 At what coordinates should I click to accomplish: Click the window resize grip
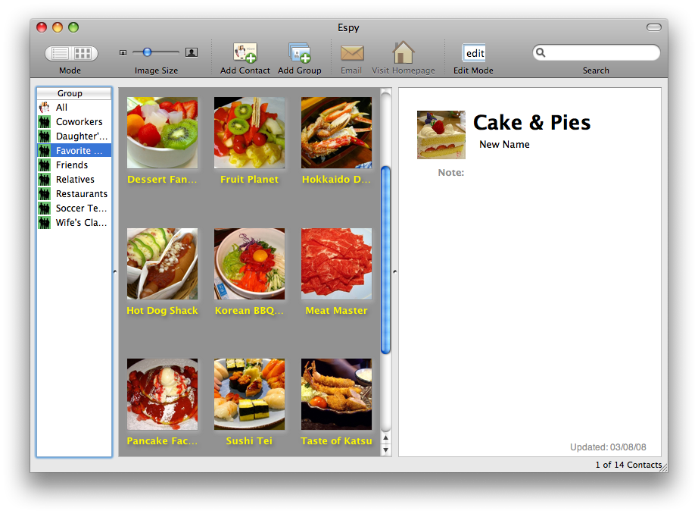tap(663, 468)
